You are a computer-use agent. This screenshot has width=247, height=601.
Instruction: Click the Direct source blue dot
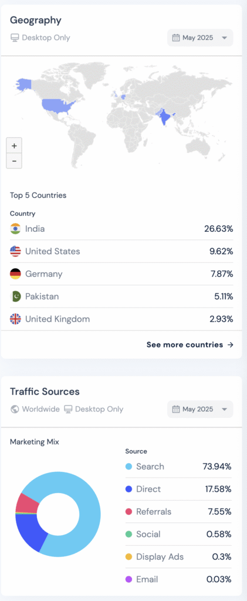click(x=128, y=489)
